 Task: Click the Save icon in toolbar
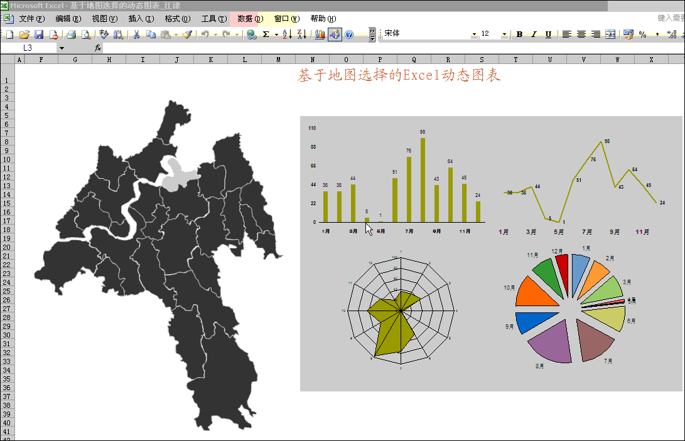pyautogui.click(x=39, y=35)
